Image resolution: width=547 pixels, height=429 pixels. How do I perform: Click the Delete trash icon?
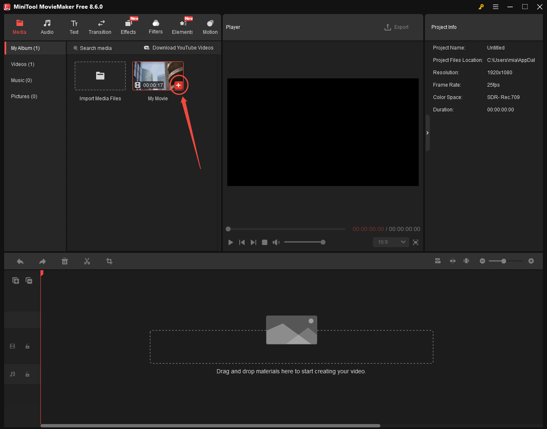click(x=65, y=261)
